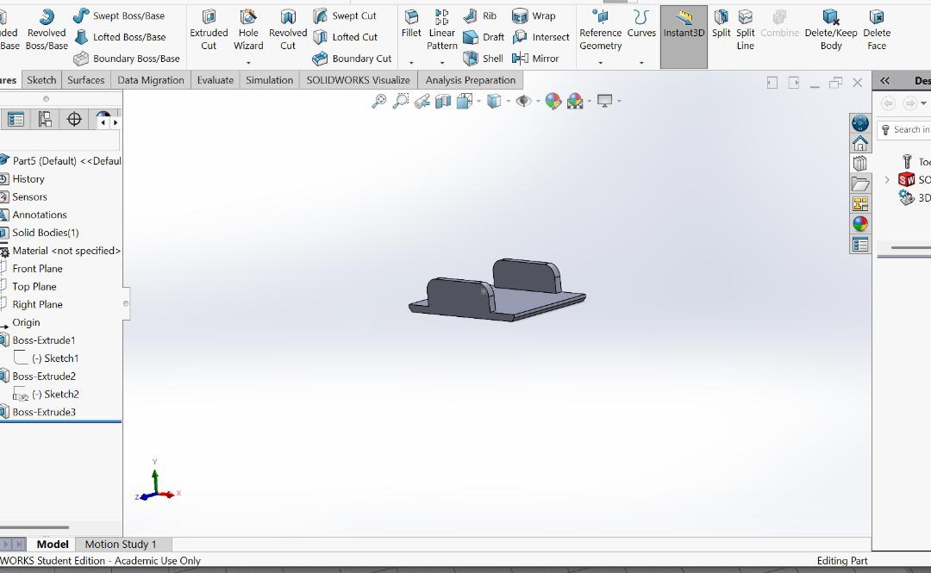931x573 pixels.
Task: Click Material <not specified> entry
Action: pyautogui.click(x=66, y=251)
